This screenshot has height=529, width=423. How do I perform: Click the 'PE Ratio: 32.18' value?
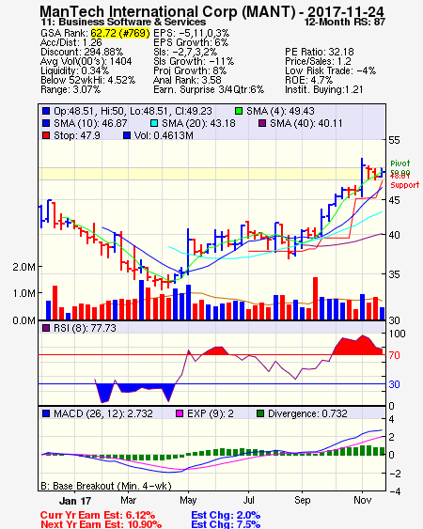(320, 52)
